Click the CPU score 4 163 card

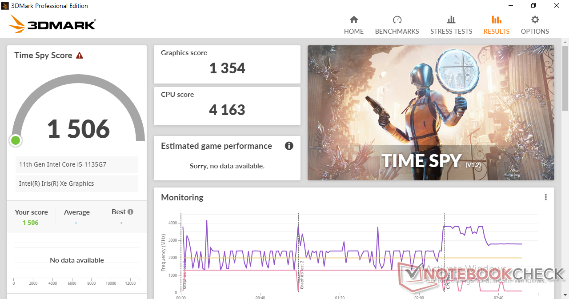pyautogui.click(x=227, y=106)
